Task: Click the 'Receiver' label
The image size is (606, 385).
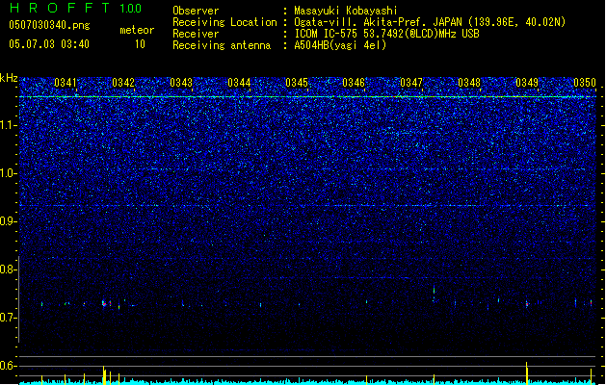Action: pos(196,34)
